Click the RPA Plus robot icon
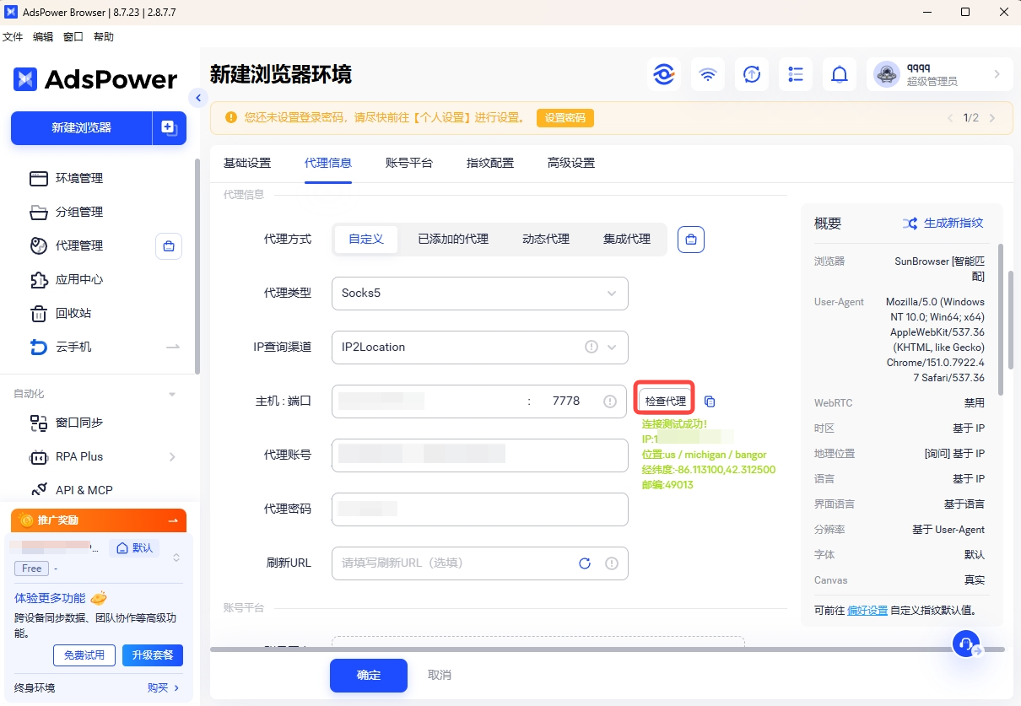Image resolution: width=1021 pixels, height=706 pixels. [38, 456]
